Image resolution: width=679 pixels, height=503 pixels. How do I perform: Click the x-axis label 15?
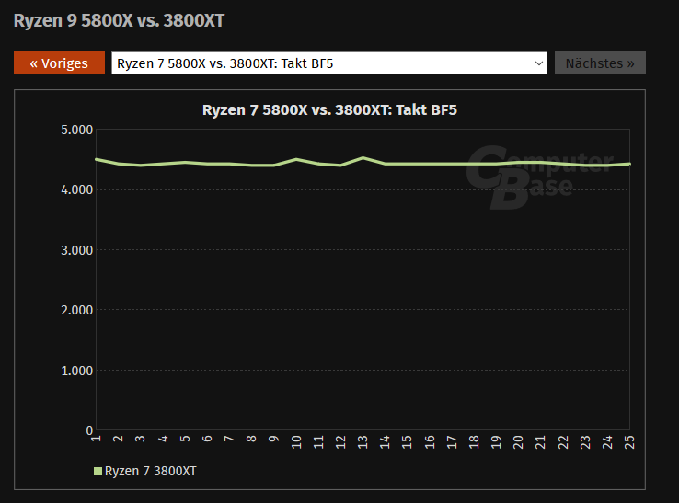407,442
